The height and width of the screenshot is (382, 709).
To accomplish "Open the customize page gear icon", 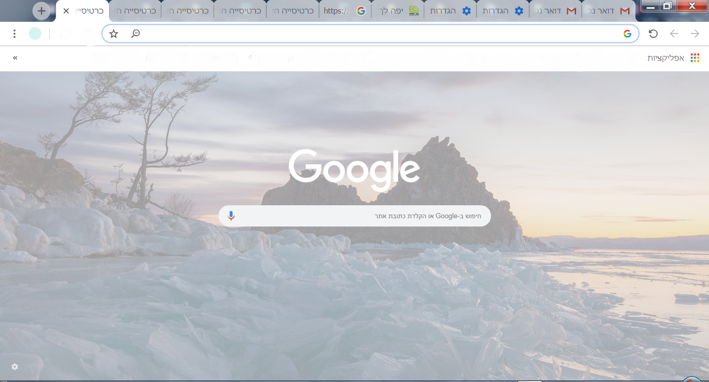I will coord(15,366).
